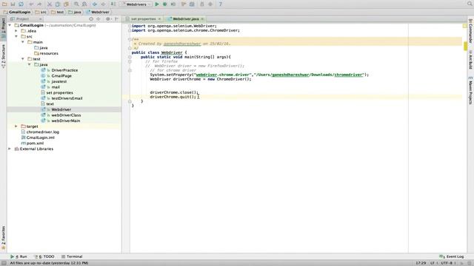This screenshot has width=474, height=266.
Task: Select GmailPage class in project tree
Action: (x=61, y=75)
